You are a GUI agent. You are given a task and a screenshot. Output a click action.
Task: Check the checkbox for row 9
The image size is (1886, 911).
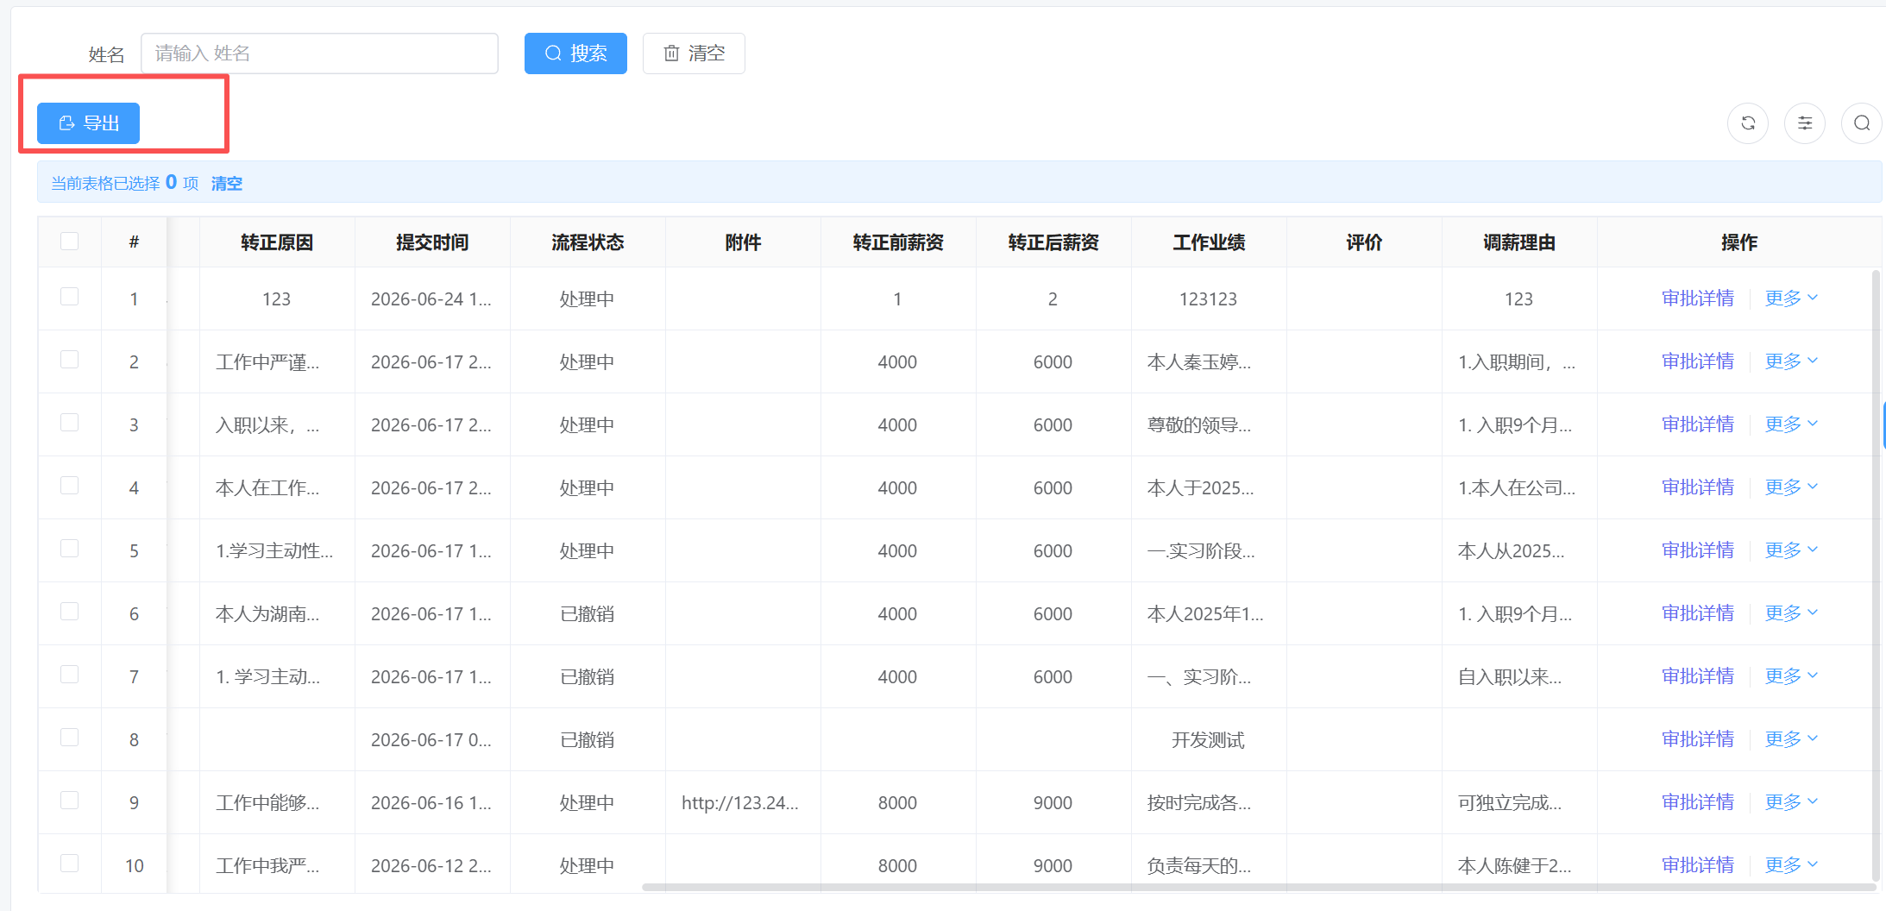coord(70,801)
